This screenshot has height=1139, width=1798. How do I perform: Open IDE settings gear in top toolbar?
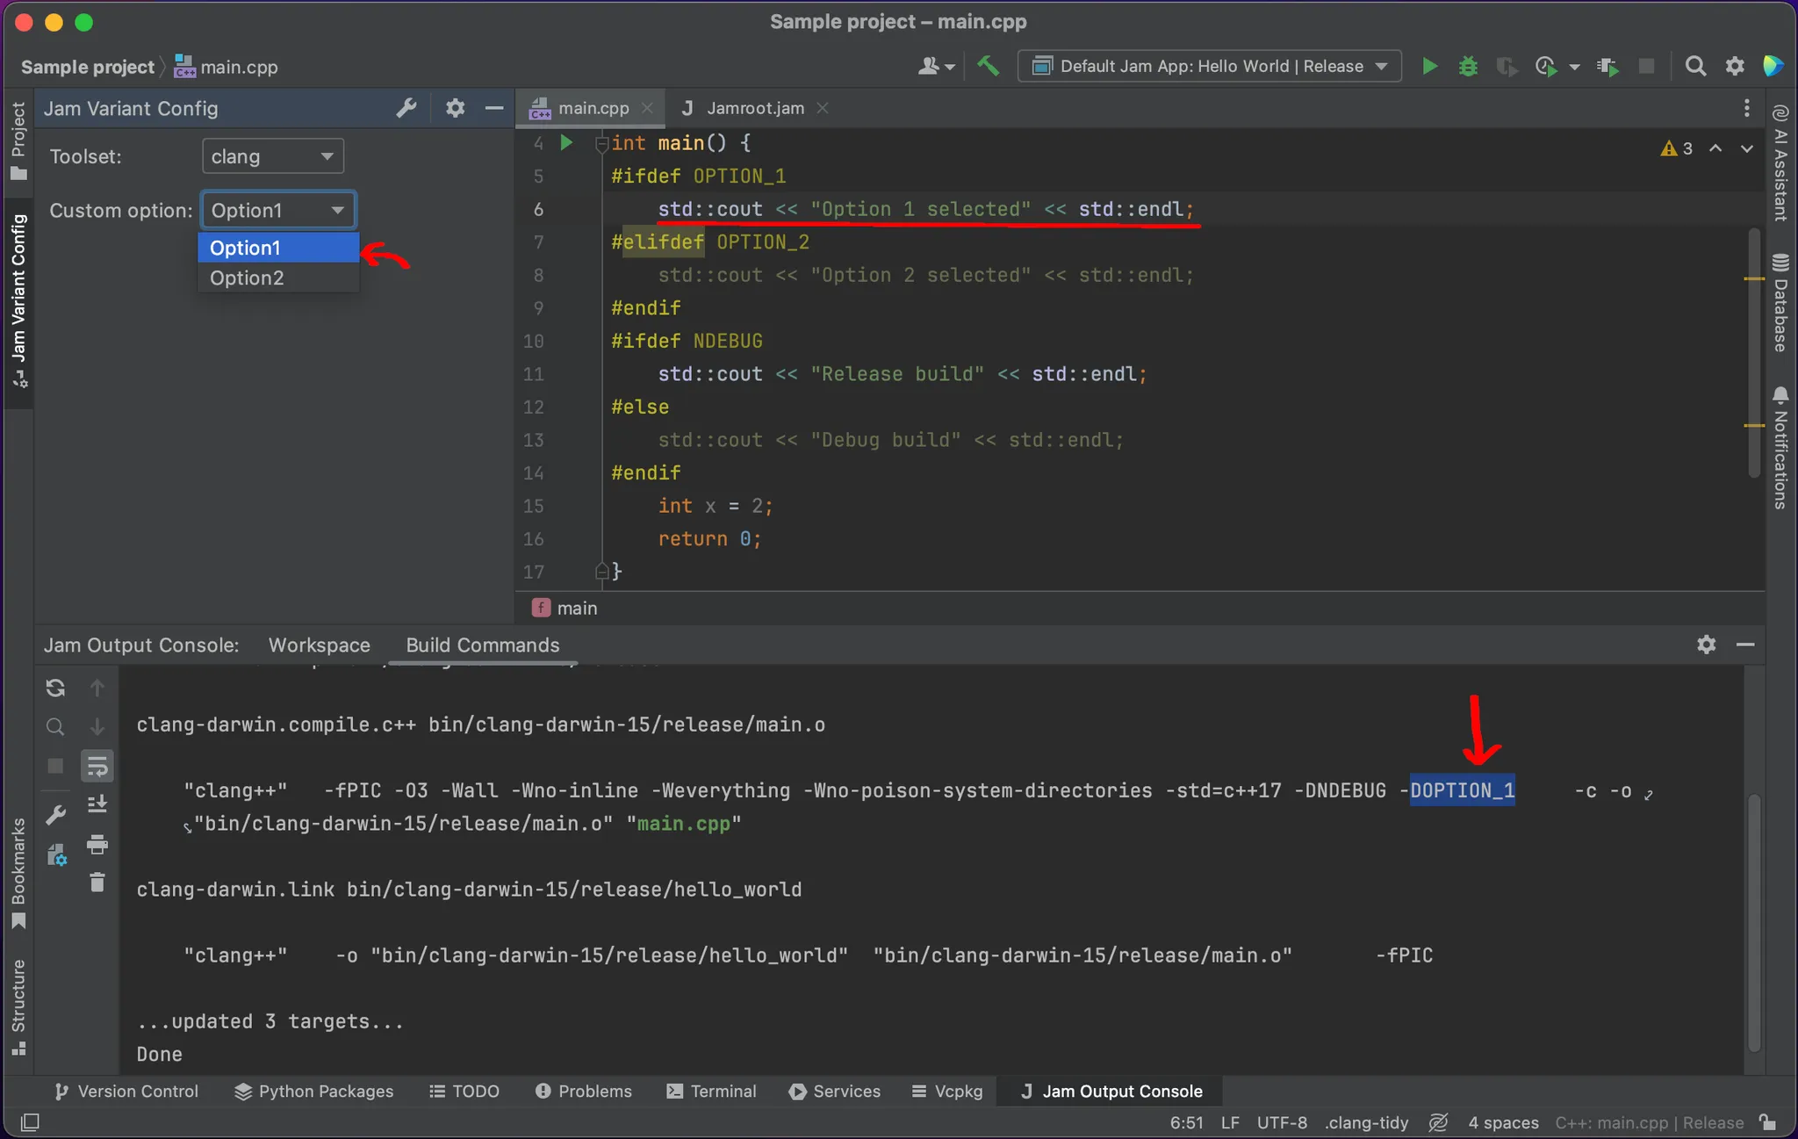click(1735, 66)
